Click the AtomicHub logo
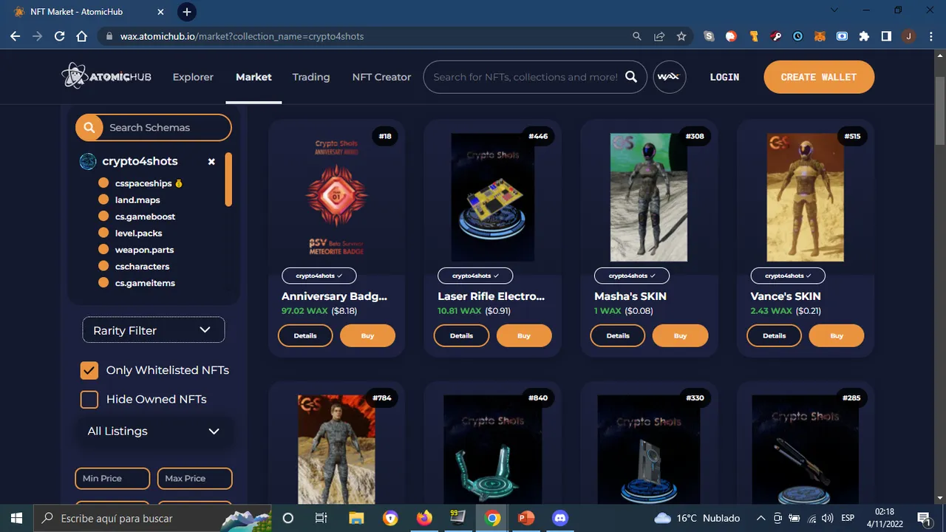The image size is (946, 532). (106, 76)
